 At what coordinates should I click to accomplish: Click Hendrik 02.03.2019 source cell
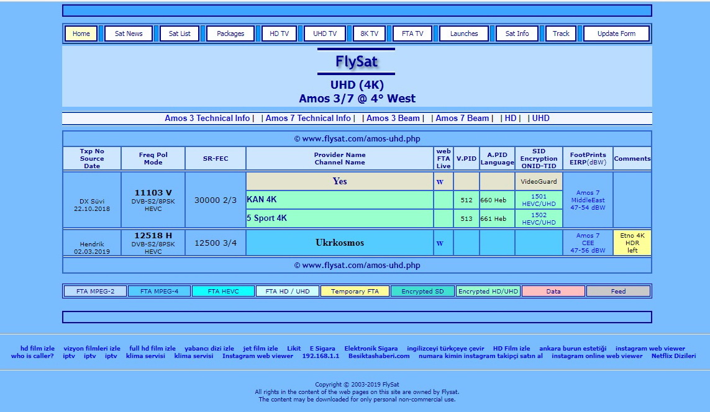[92, 243]
